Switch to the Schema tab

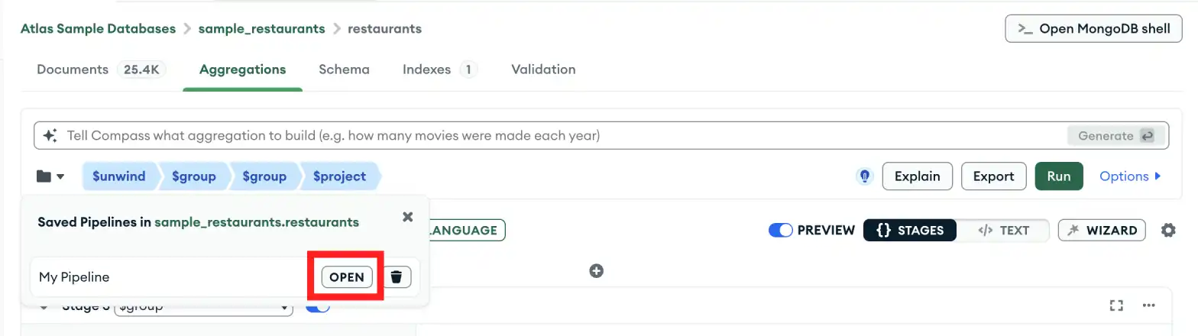coord(344,69)
